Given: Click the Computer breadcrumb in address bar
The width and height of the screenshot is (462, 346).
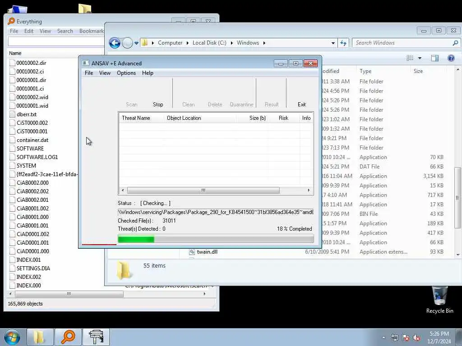Looking at the screenshot, I should [x=170, y=43].
